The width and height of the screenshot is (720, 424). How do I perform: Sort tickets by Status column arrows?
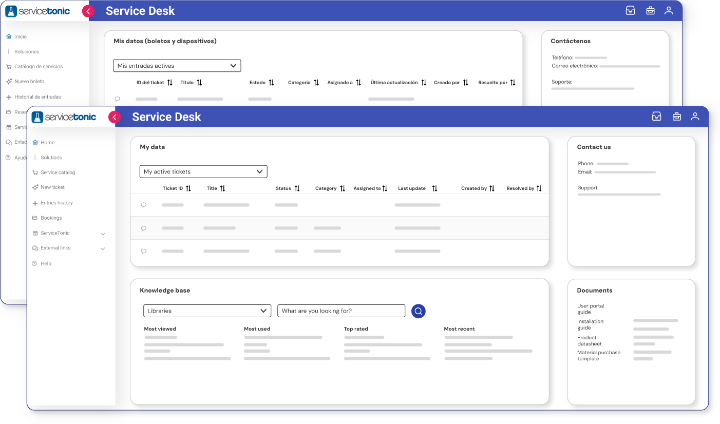297,188
